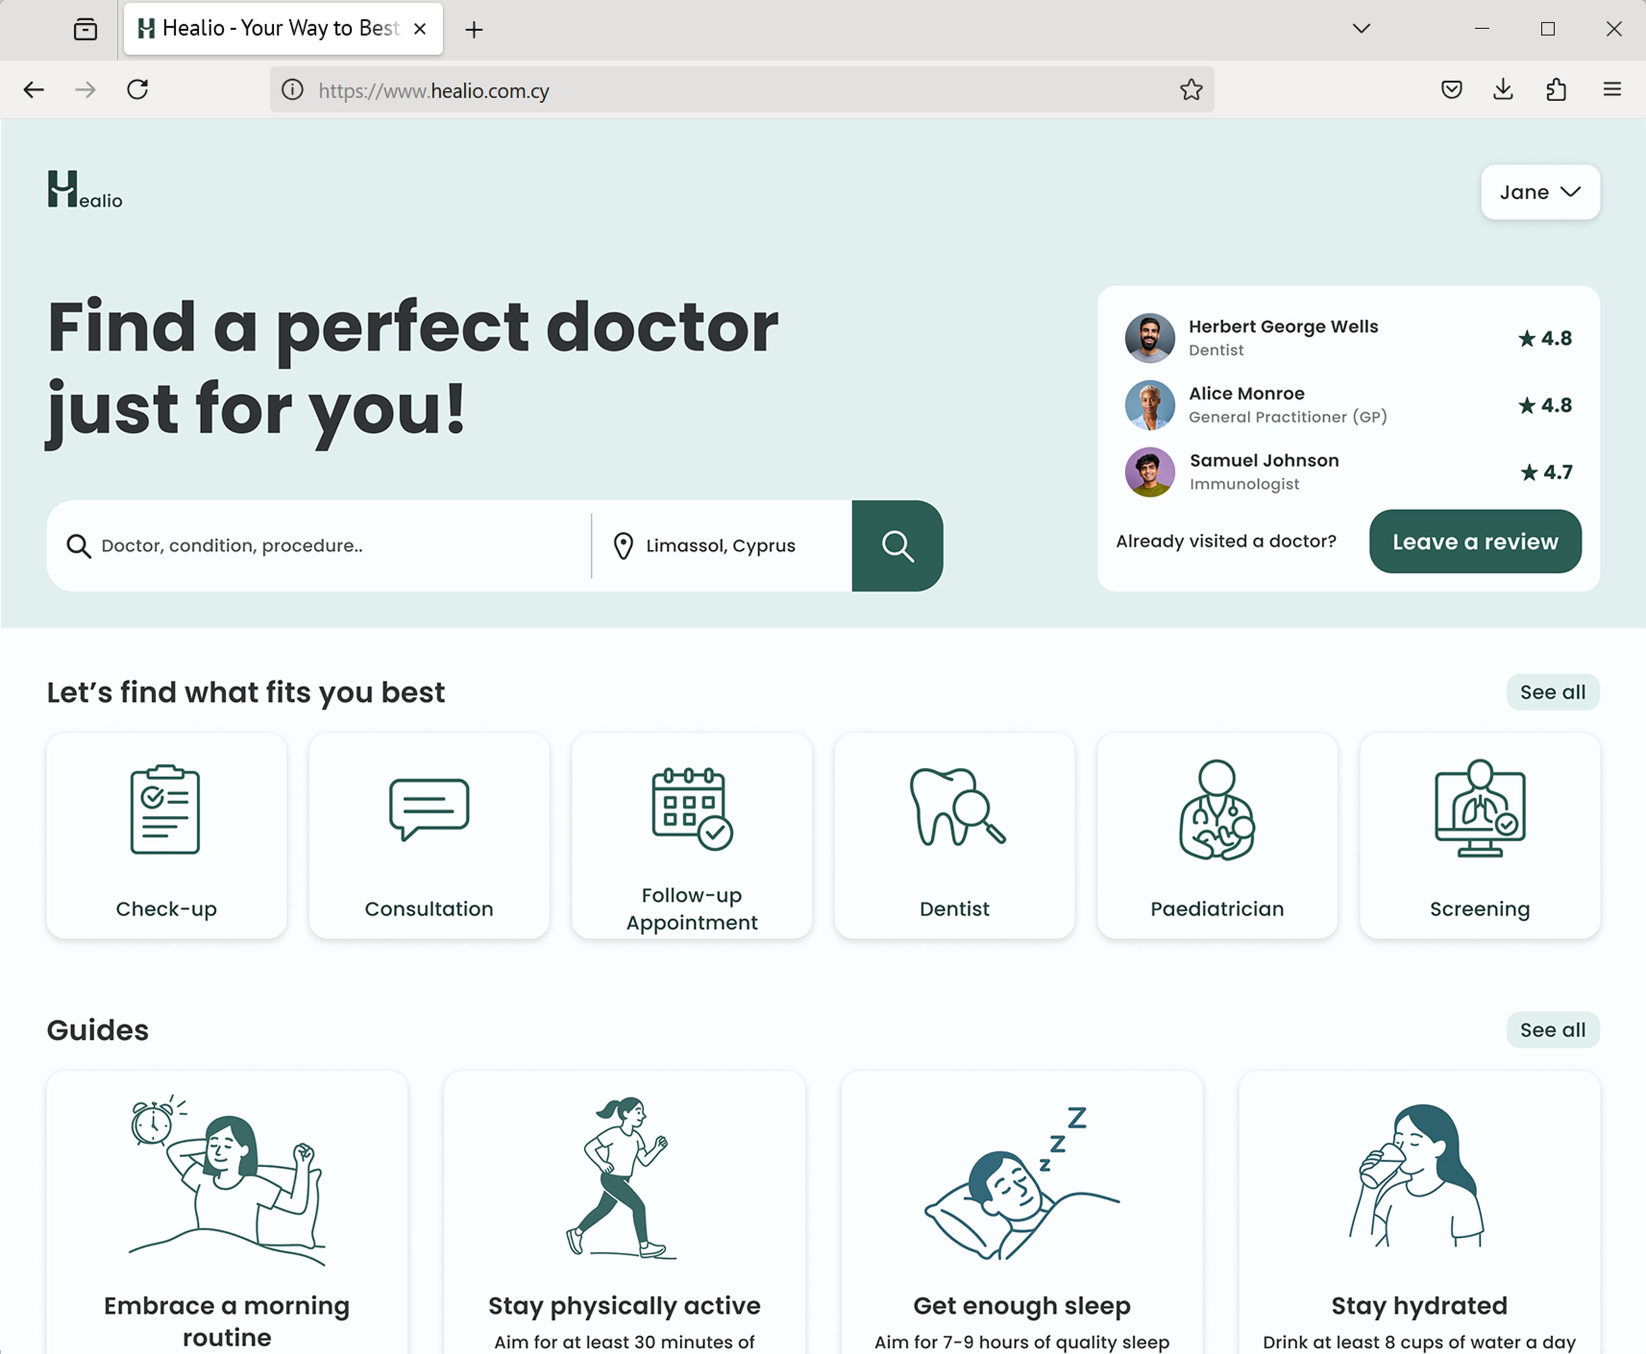The width and height of the screenshot is (1646, 1354).
Task: Open Herbert George Wells doctor profile photo
Action: [x=1149, y=338]
